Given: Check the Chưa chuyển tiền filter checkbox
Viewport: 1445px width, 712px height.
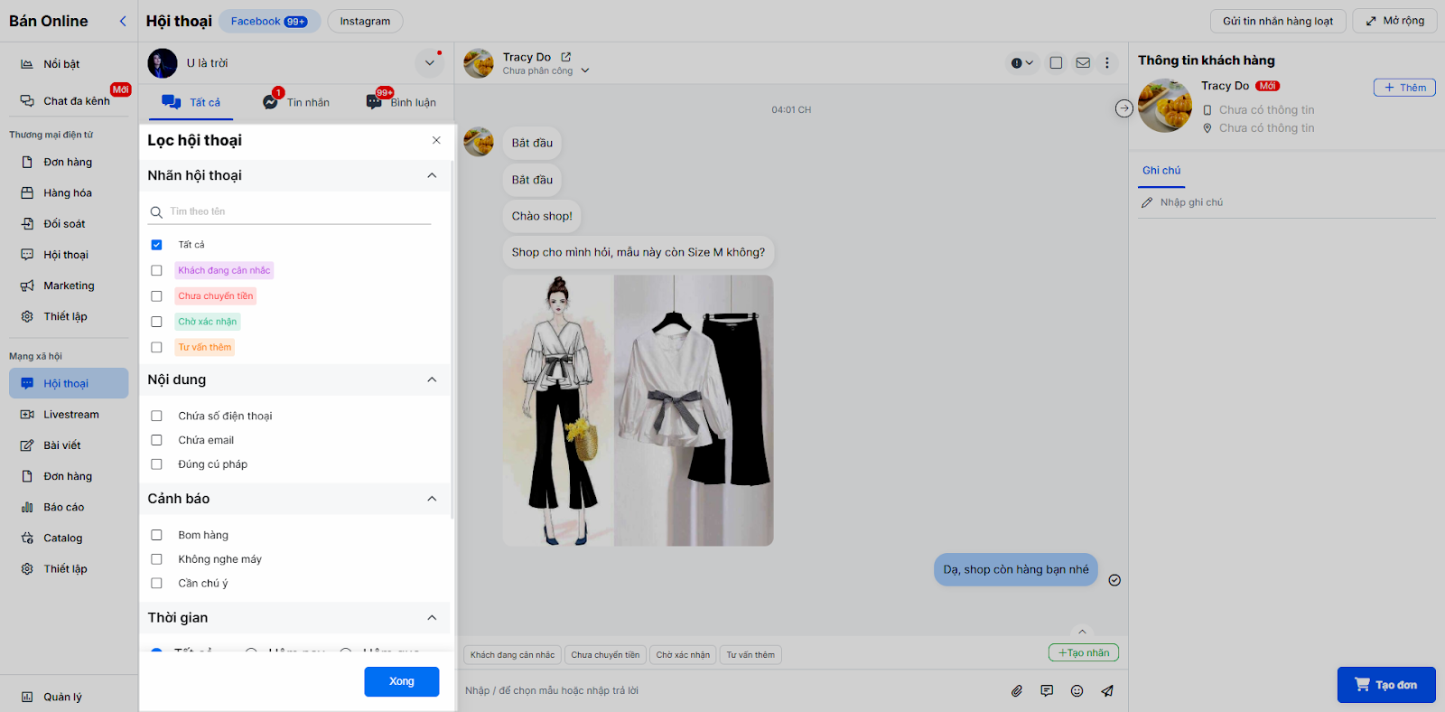Looking at the screenshot, I should point(156,296).
